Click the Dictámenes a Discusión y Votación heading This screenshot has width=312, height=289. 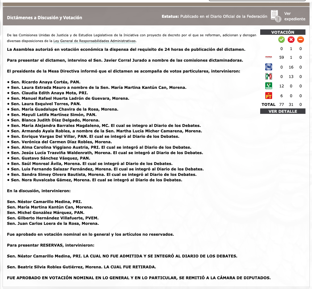point(44,17)
